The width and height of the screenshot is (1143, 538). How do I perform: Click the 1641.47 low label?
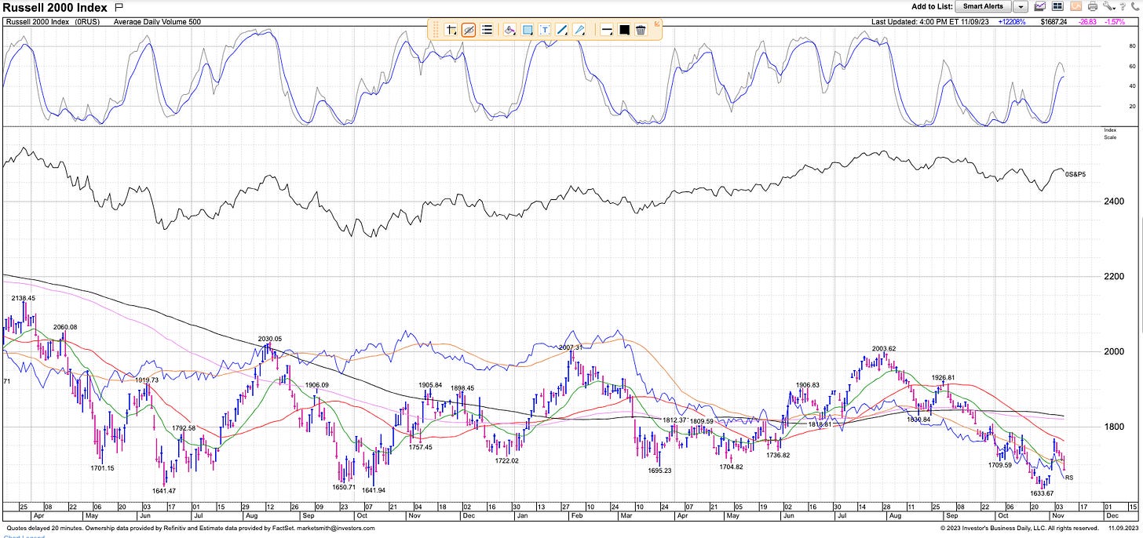tap(163, 491)
